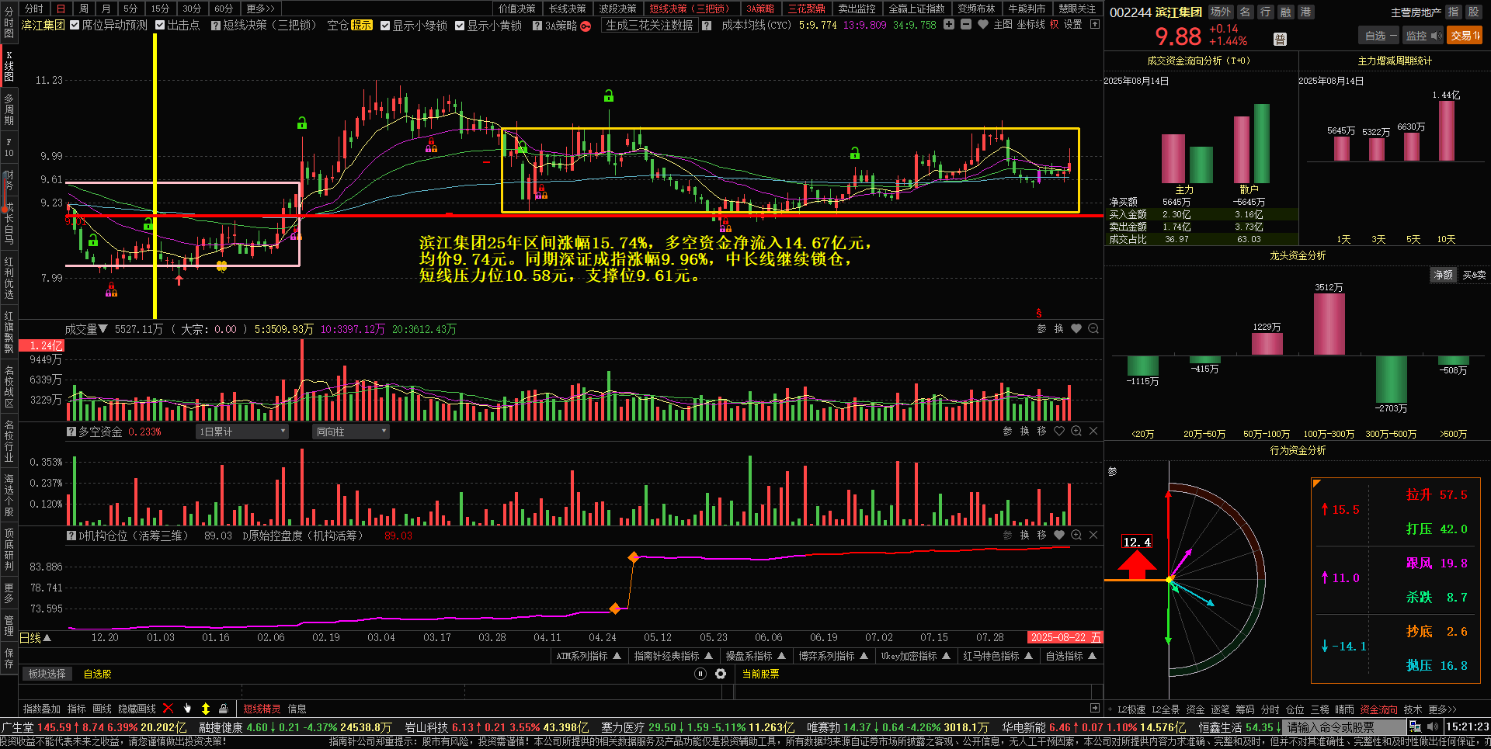Viewport: 1491px width, 749px height.
Task: Toggle 坐标线 on main chart
Action: tap(1030, 25)
